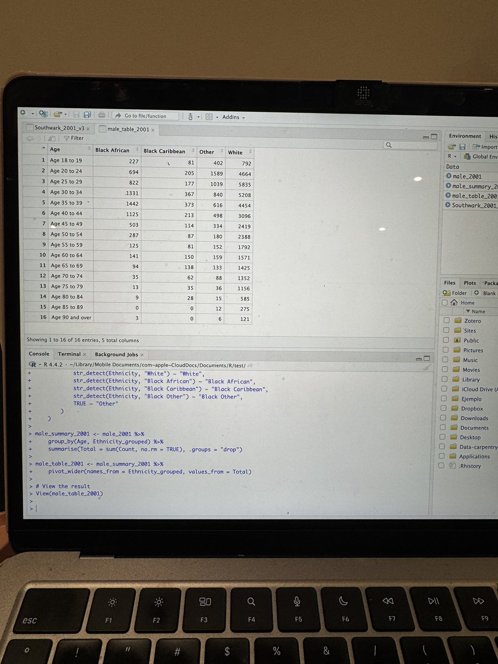Open the Environment tab

pyautogui.click(x=465, y=136)
